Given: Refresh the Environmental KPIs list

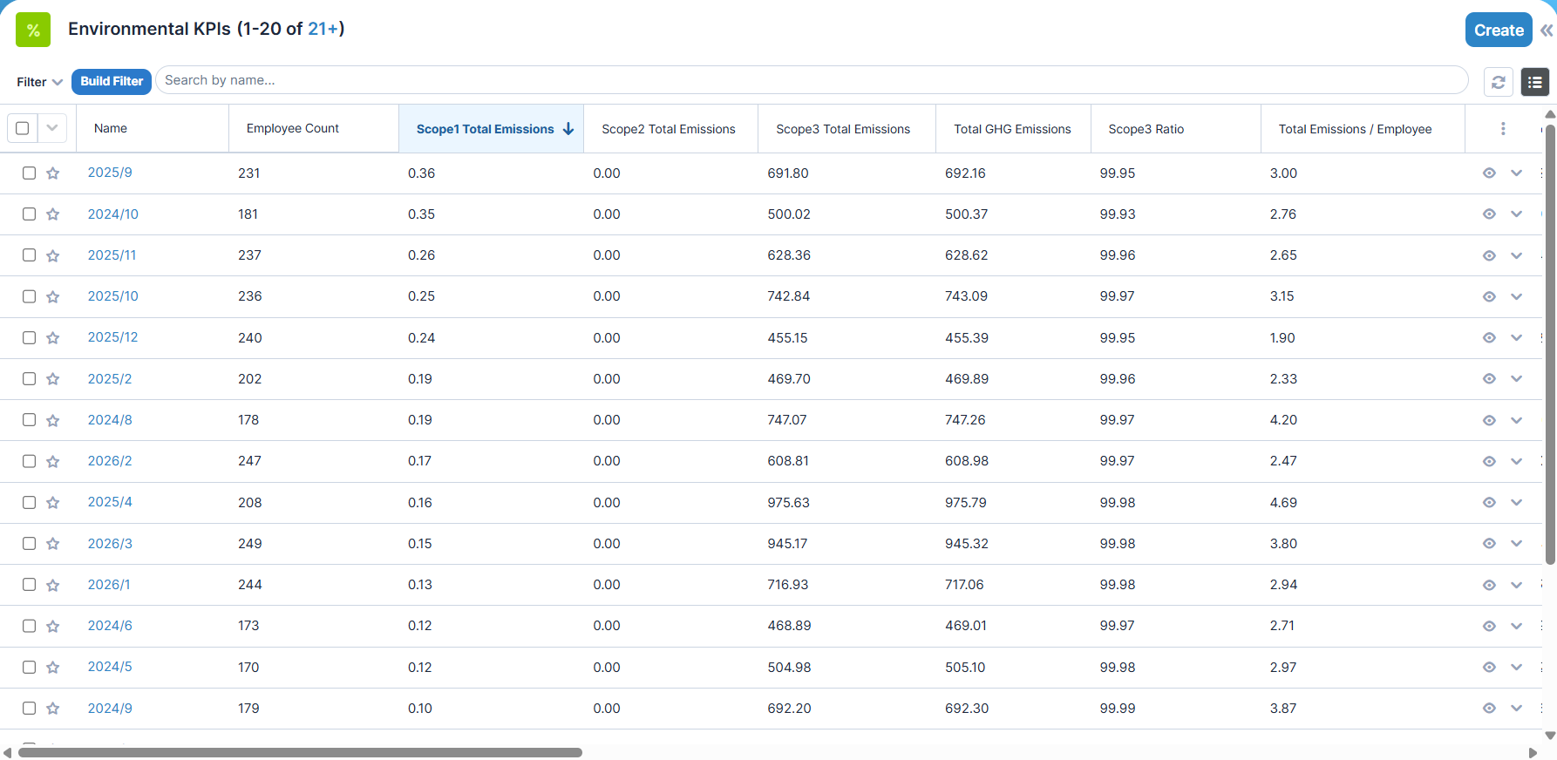Looking at the screenshot, I should pyautogui.click(x=1498, y=82).
